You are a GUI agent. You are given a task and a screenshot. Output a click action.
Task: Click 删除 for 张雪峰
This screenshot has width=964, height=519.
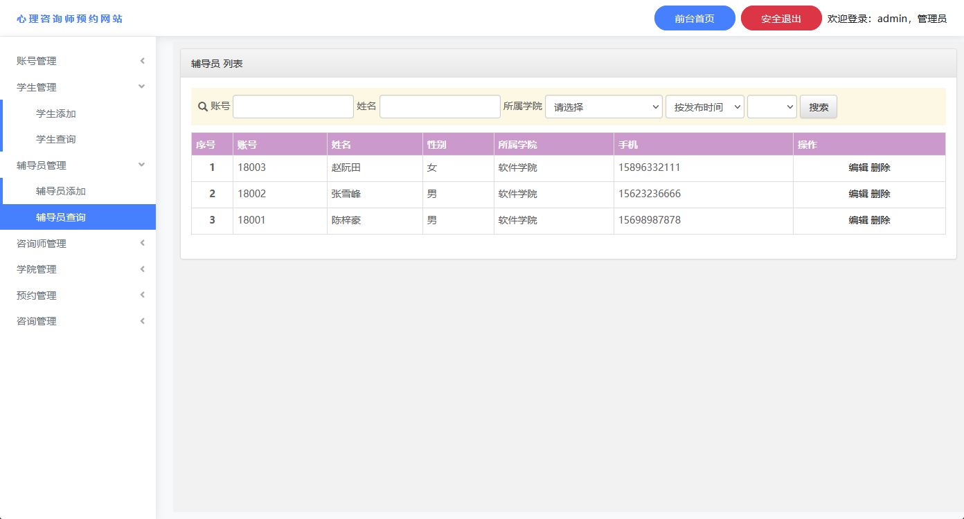tap(880, 194)
